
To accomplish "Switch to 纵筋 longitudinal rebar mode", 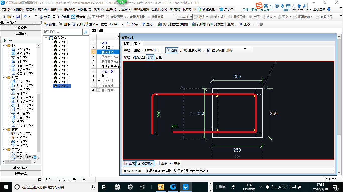I will [x=127, y=50].
